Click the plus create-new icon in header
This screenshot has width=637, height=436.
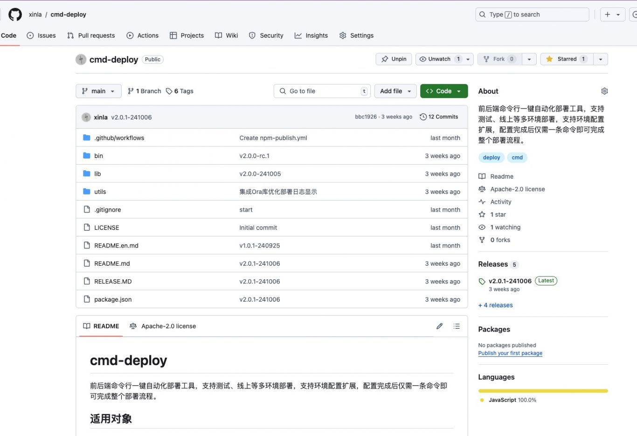point(608,14)
